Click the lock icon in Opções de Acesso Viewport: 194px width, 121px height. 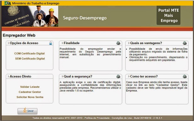tap(51, 43)
